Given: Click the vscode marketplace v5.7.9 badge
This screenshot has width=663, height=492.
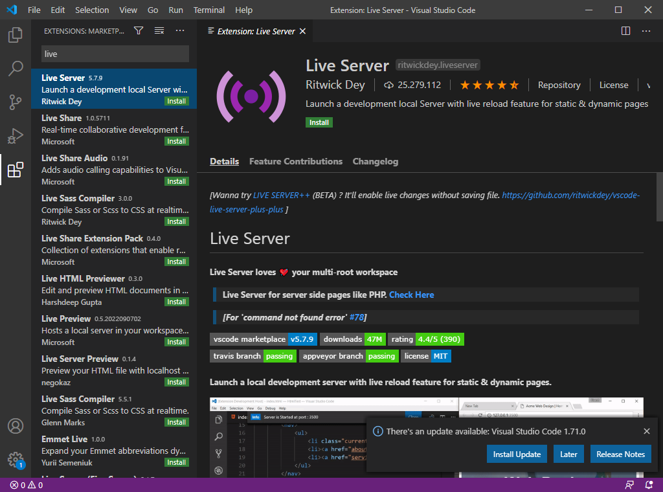Looking at the screenshot, I should tap(263, 339).
